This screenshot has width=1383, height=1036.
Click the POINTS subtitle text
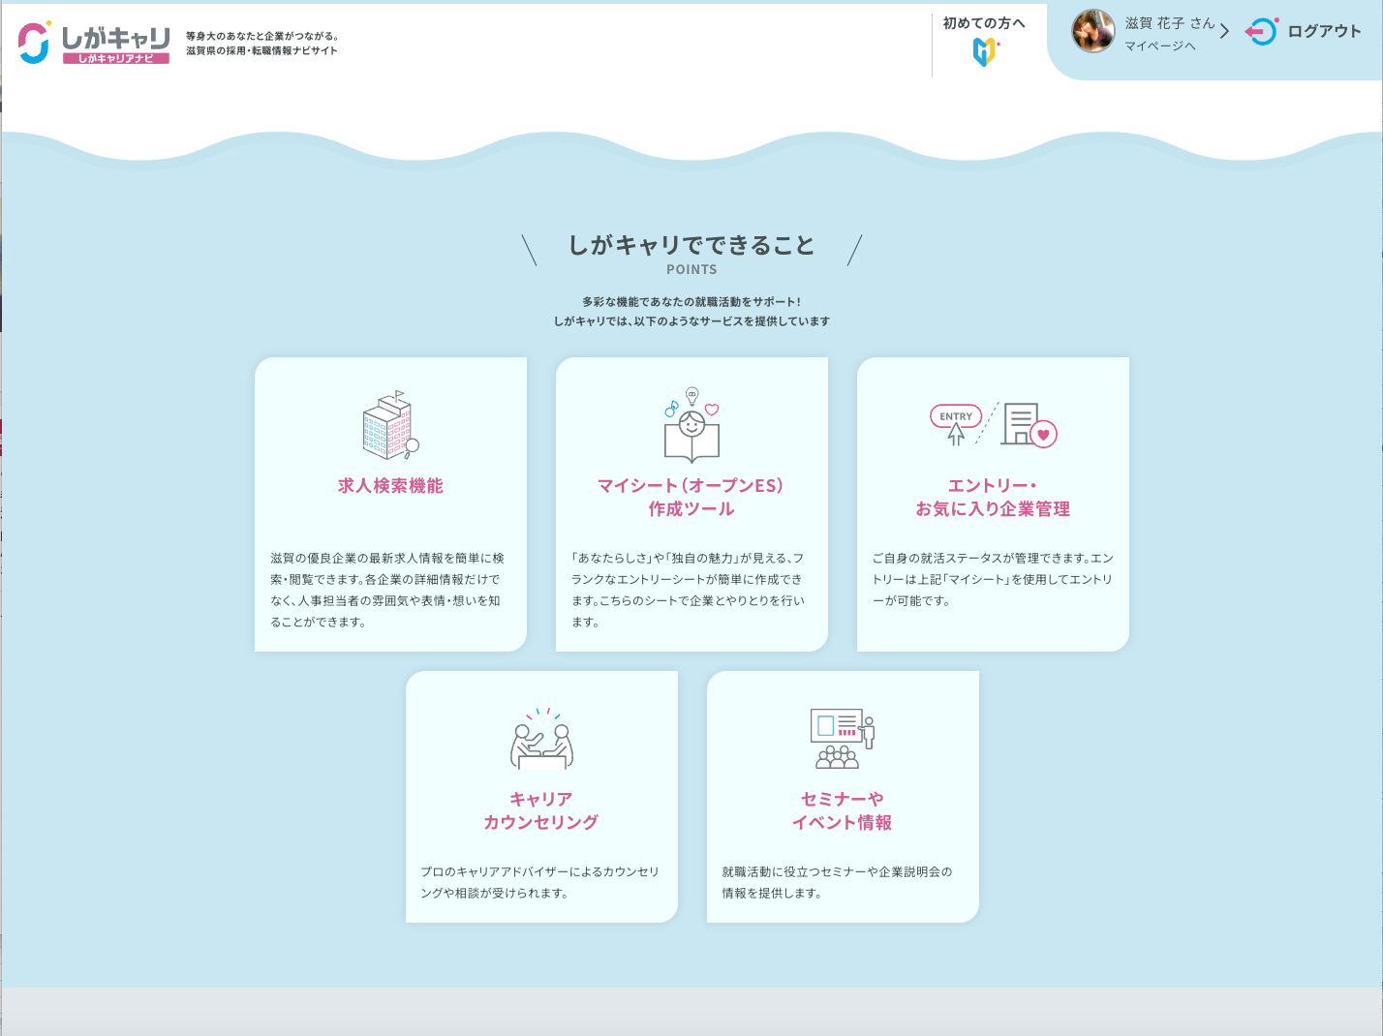pyautogui.click(x=691, y=270)
